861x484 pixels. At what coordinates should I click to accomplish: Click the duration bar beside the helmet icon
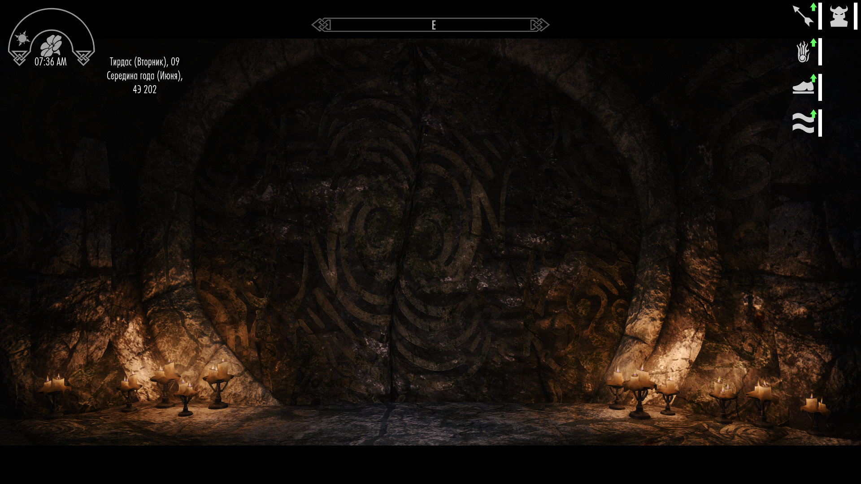click(x=855, y=16)
